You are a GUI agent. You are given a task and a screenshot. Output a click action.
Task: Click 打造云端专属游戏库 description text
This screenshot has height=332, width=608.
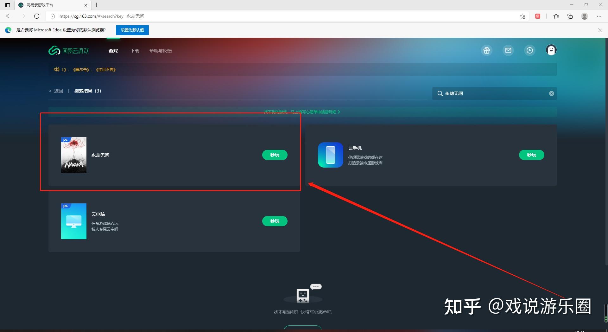365,163
